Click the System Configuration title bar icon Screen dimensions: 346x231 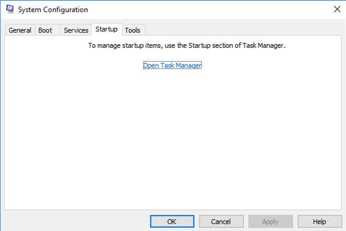tap(10, 9)
